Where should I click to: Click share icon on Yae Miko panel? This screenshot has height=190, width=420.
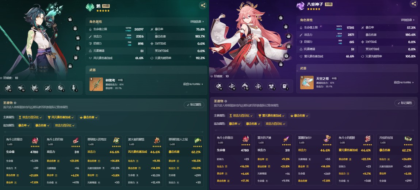coord(413,4)
